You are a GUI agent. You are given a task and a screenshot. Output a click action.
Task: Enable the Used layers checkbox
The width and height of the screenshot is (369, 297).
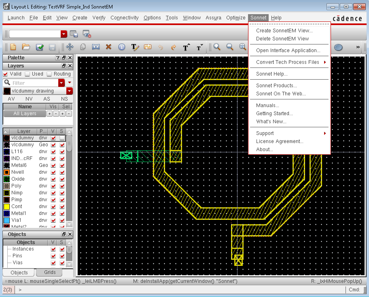click(27, 74)
